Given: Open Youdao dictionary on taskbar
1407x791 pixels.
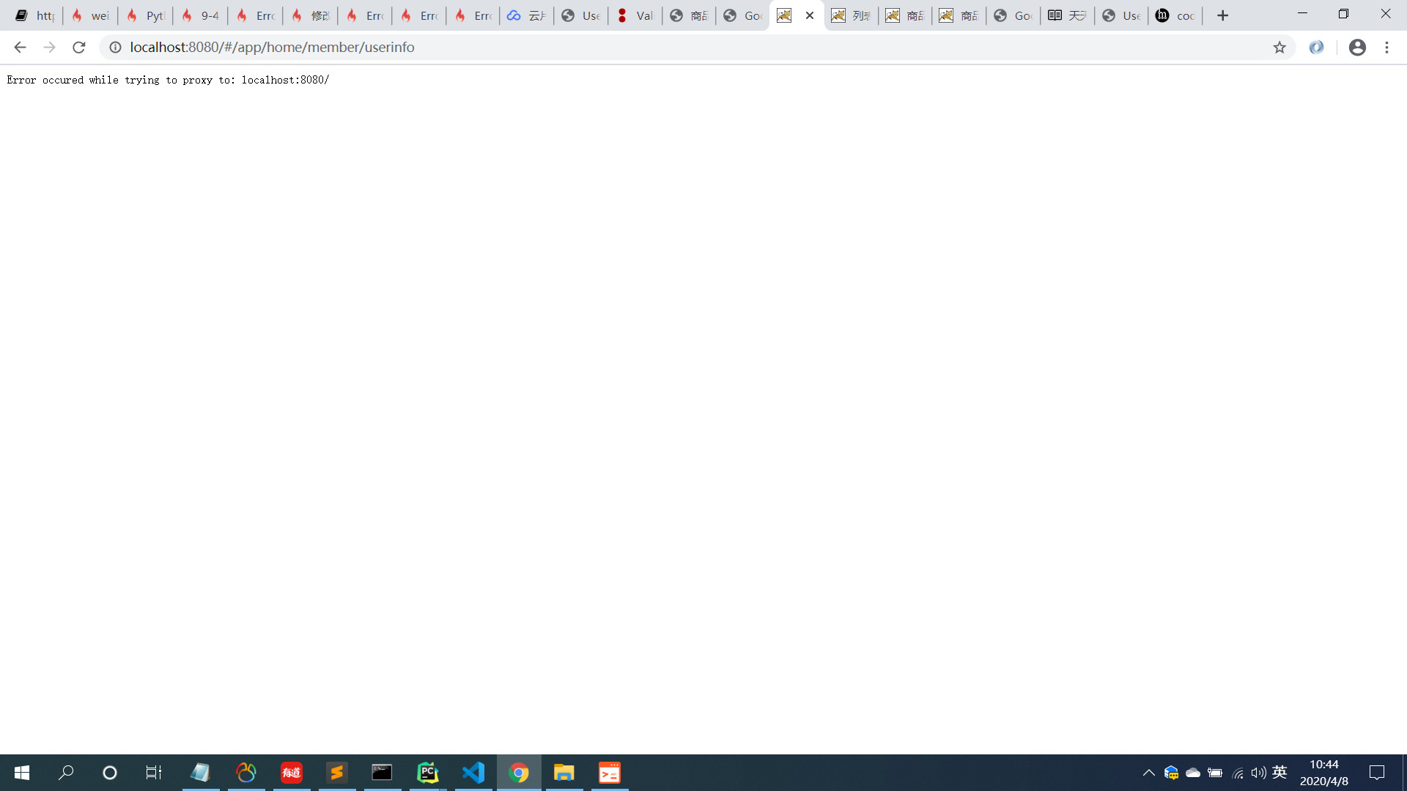Looking at the screenshot, I should pos(292,773).
